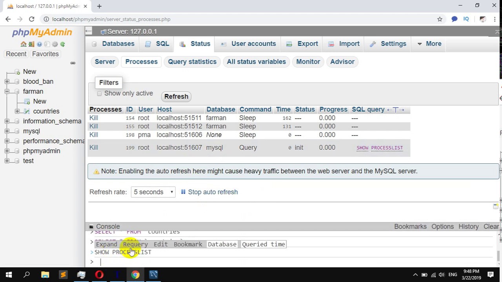Open the Advisor subtab

coord(342,62)
